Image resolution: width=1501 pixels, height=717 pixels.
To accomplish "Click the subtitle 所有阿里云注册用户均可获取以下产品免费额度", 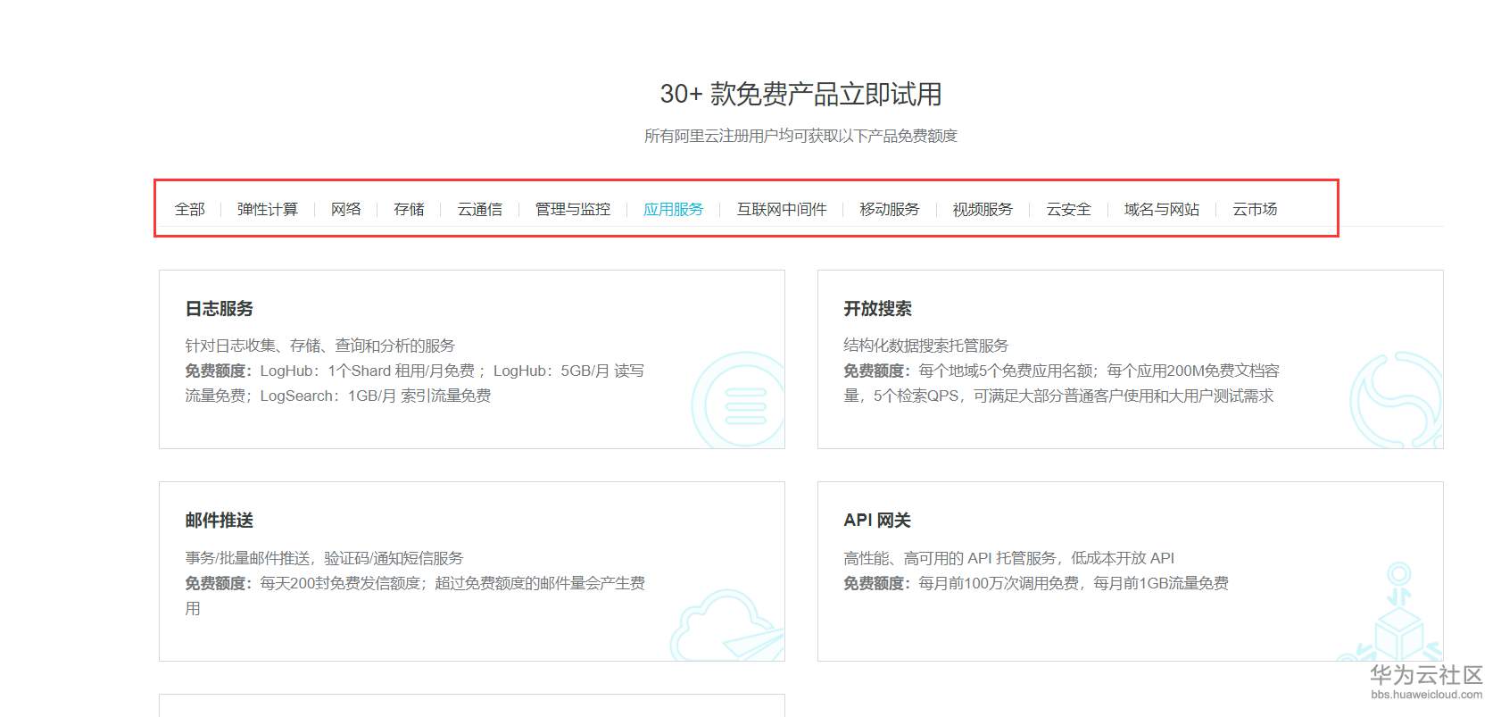I will [x=800, y=136].
